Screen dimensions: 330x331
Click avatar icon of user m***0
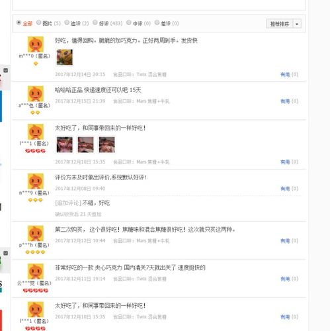tap(36, 44)
